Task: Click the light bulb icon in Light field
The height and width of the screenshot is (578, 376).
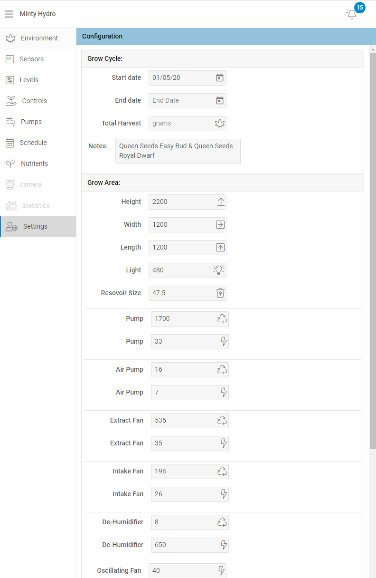Action: click(219, 270)
